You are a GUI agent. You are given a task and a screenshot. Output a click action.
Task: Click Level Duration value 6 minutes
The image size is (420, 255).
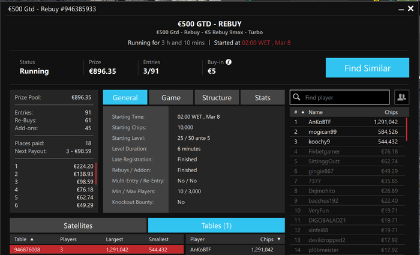coord(189,149)
